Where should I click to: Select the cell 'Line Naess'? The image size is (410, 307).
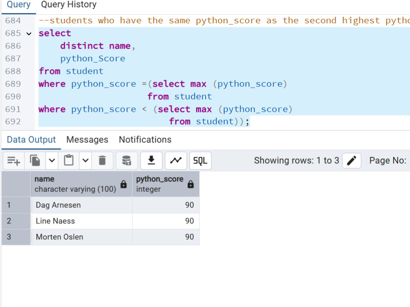(x=81, y=221)
